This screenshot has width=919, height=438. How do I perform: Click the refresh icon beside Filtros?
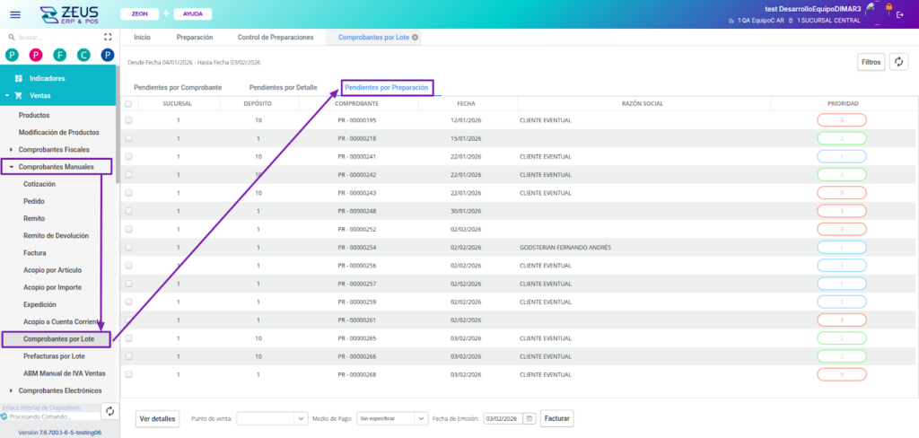pos(898,62)
